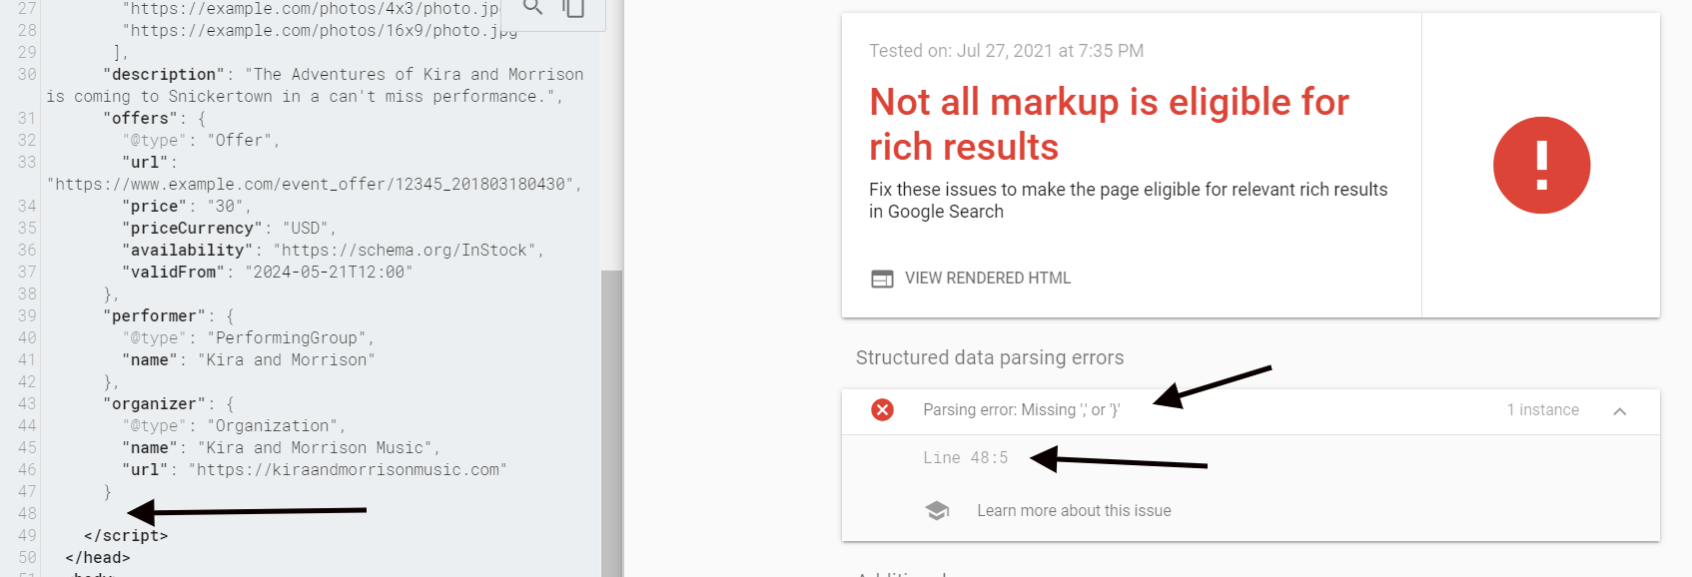Click the "PerformingGroup" type code line

pos(248,338)
